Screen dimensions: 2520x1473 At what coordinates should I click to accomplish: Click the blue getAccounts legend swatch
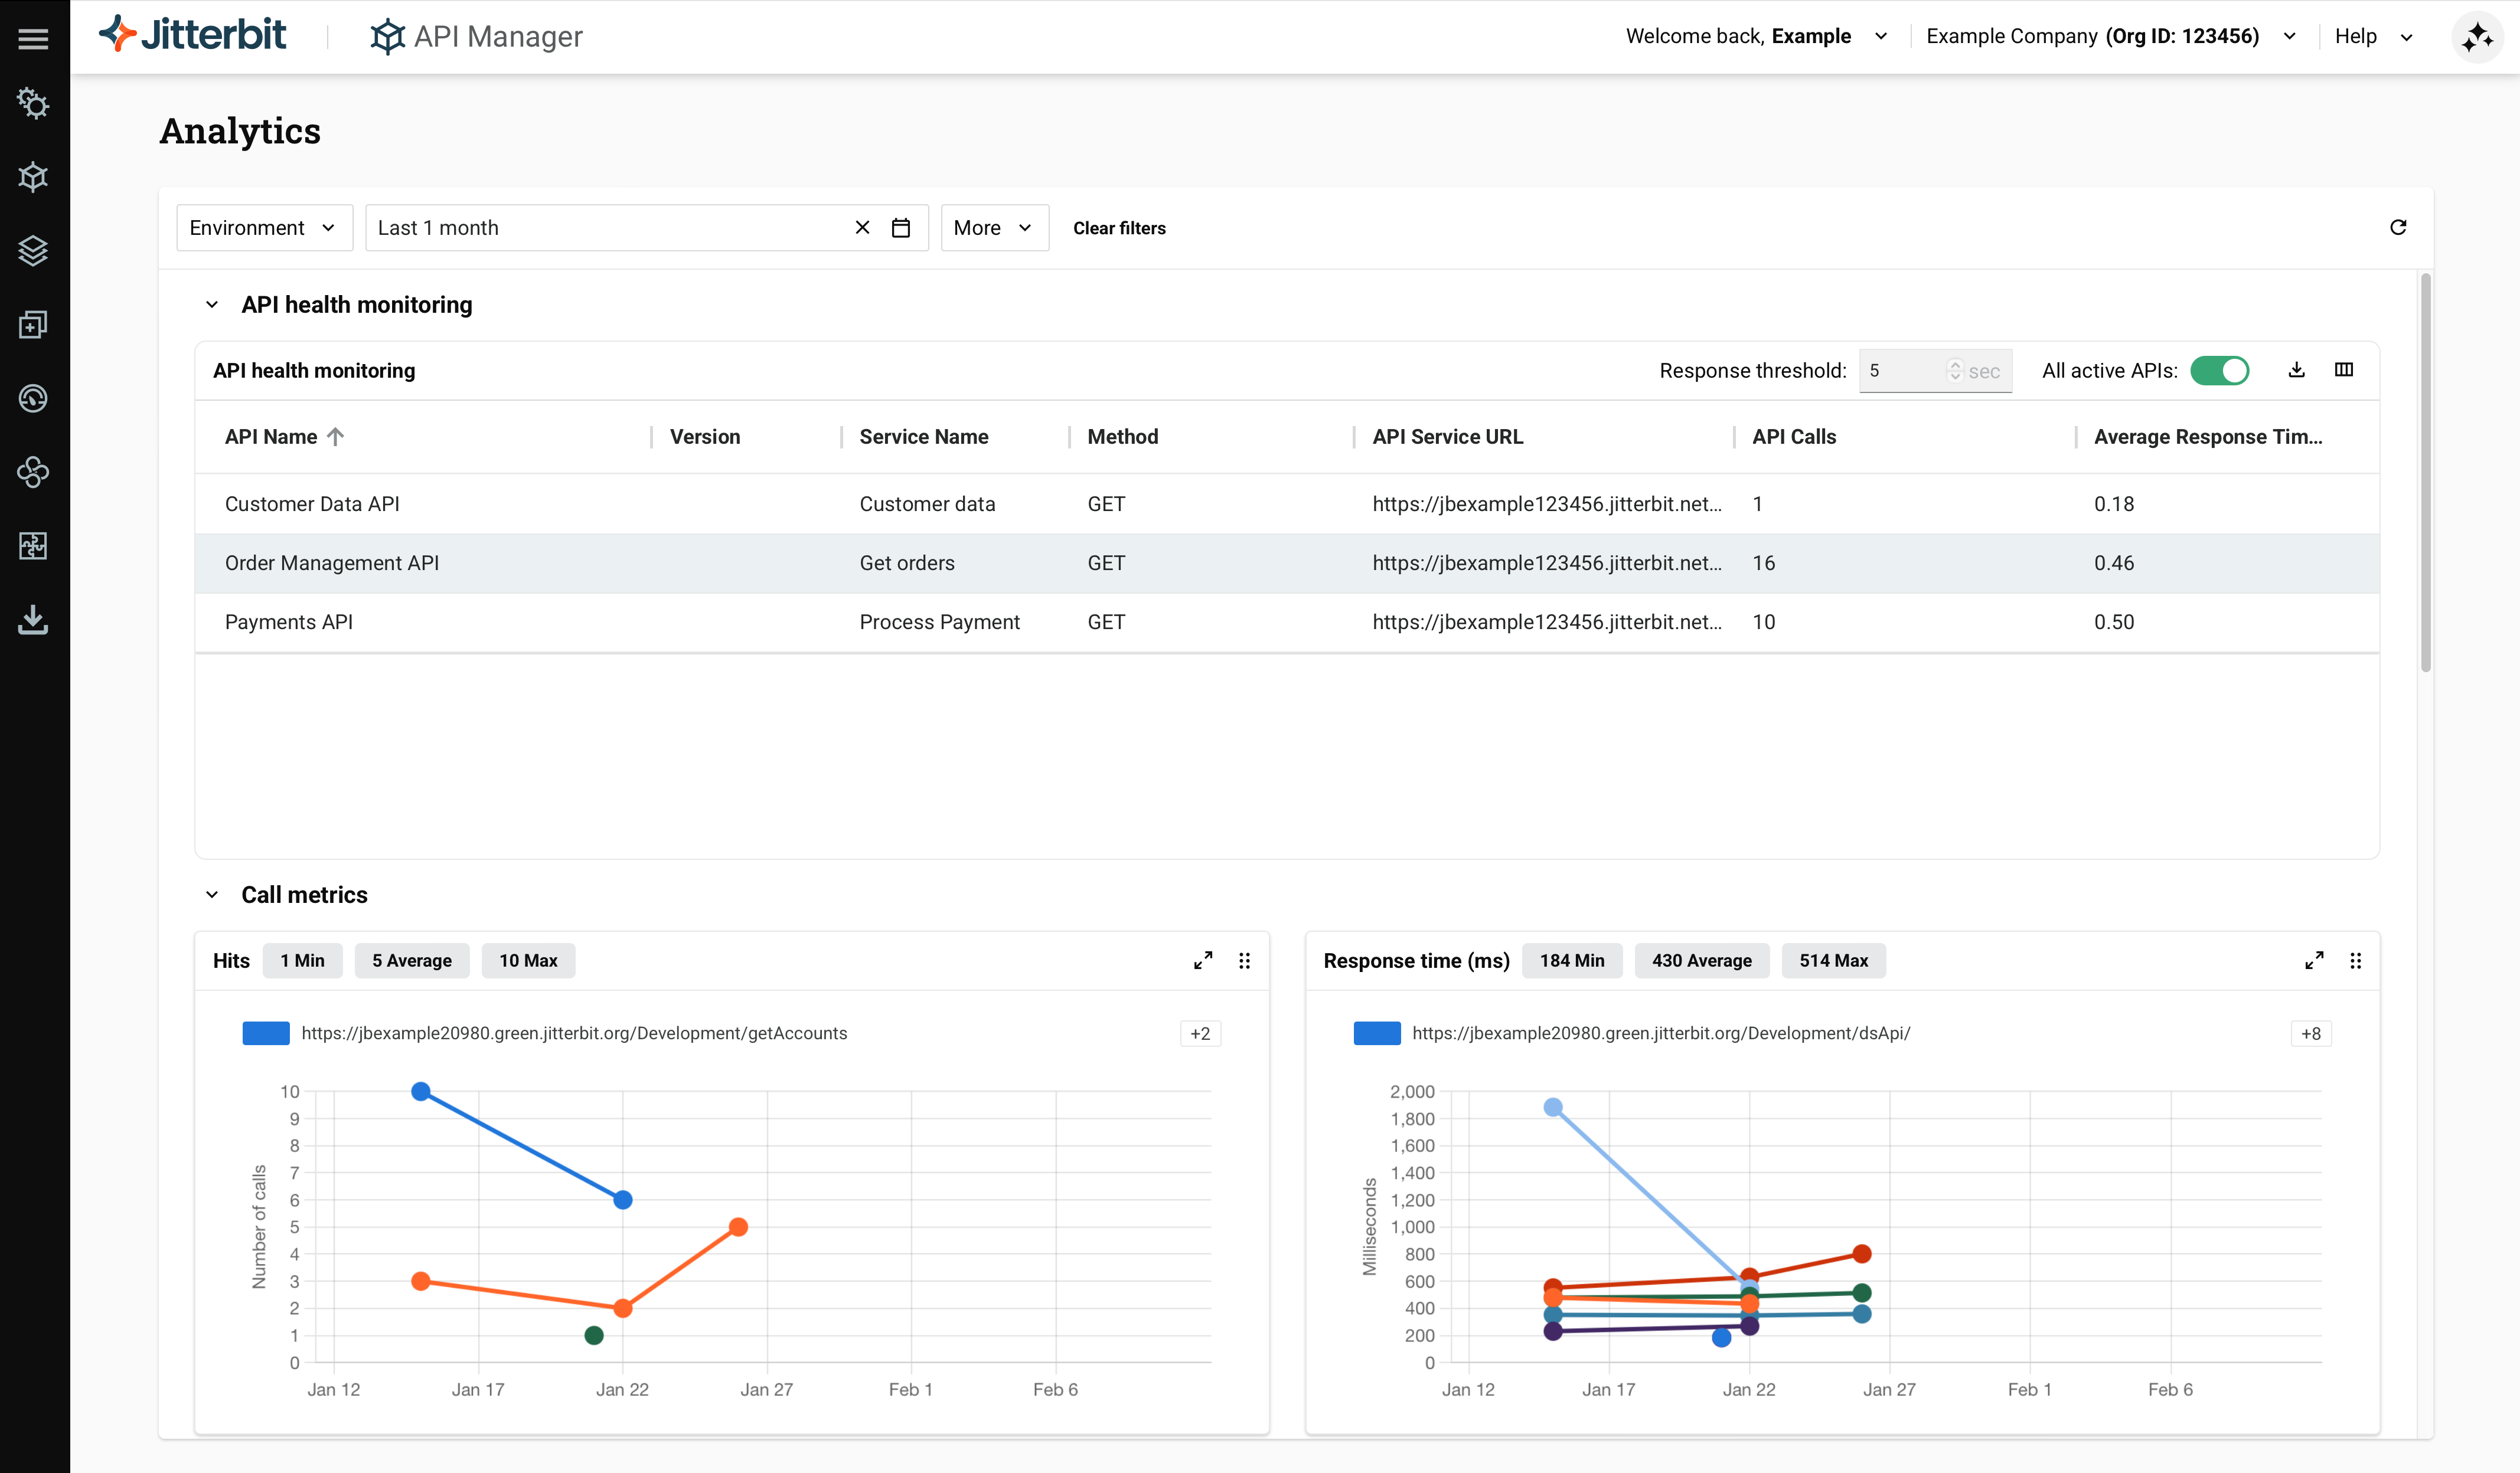[x=266, y=1033]
